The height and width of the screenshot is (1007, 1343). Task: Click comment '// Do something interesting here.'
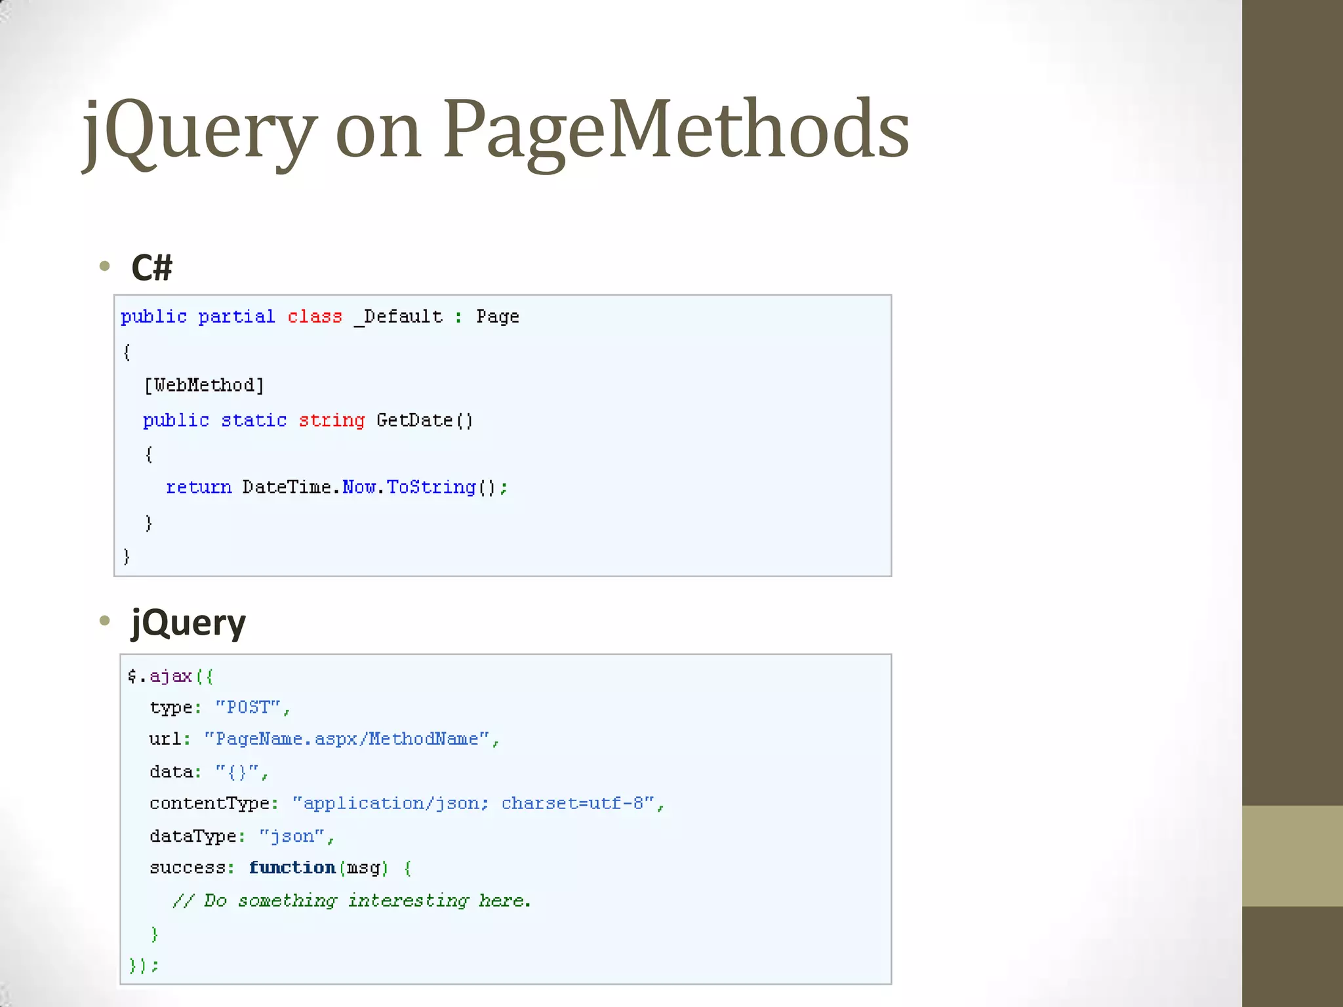point(351,901)
